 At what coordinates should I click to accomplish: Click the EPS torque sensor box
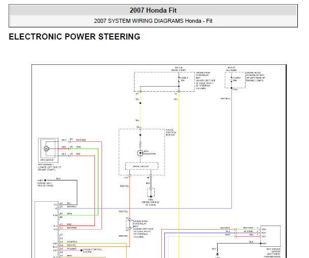coord(270,236)
